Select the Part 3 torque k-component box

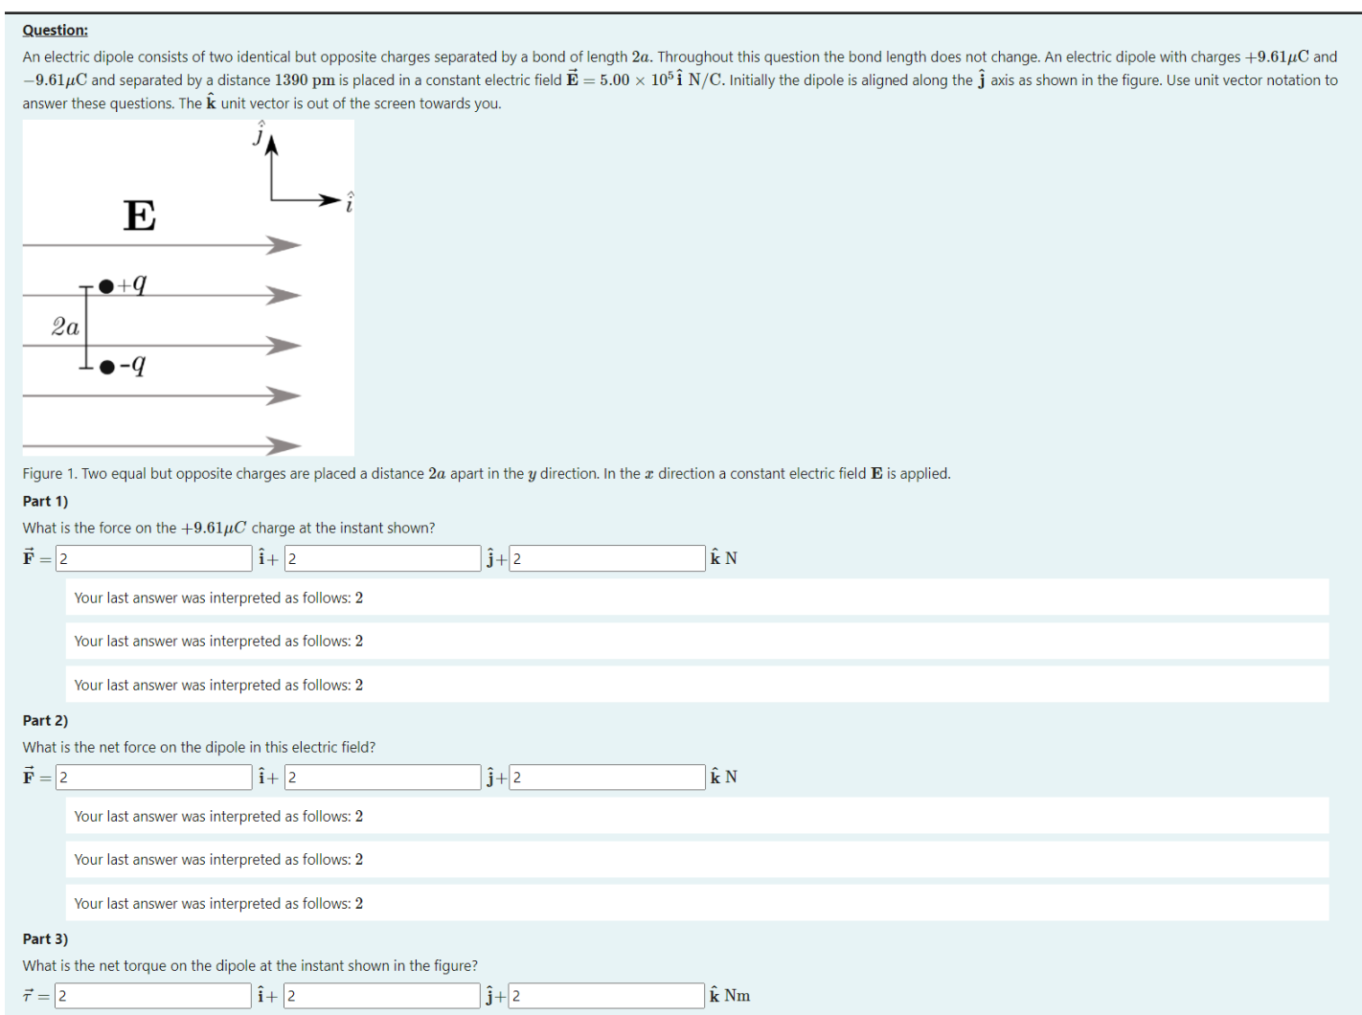607,996
